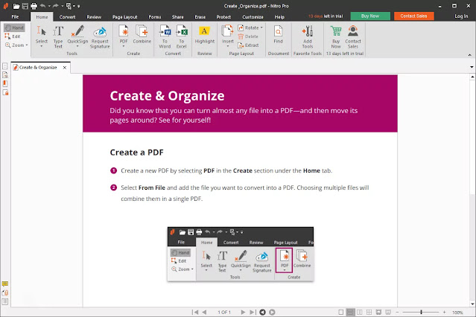Open the Erase tab

tap(200, 17)
